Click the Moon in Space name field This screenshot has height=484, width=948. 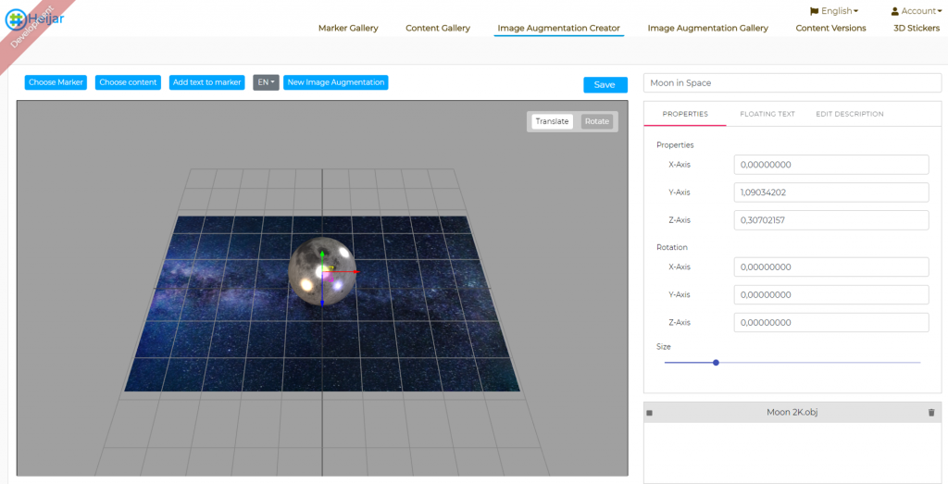pyautogui.click(x=792, y=82)
